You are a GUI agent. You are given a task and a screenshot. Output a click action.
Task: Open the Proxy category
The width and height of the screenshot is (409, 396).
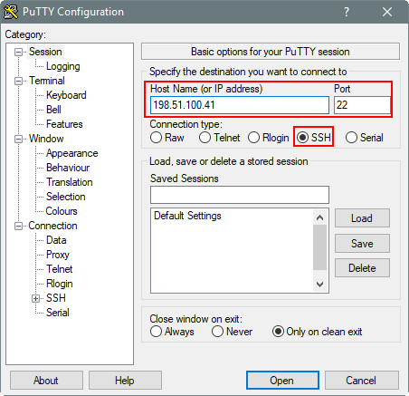point(57,255)
